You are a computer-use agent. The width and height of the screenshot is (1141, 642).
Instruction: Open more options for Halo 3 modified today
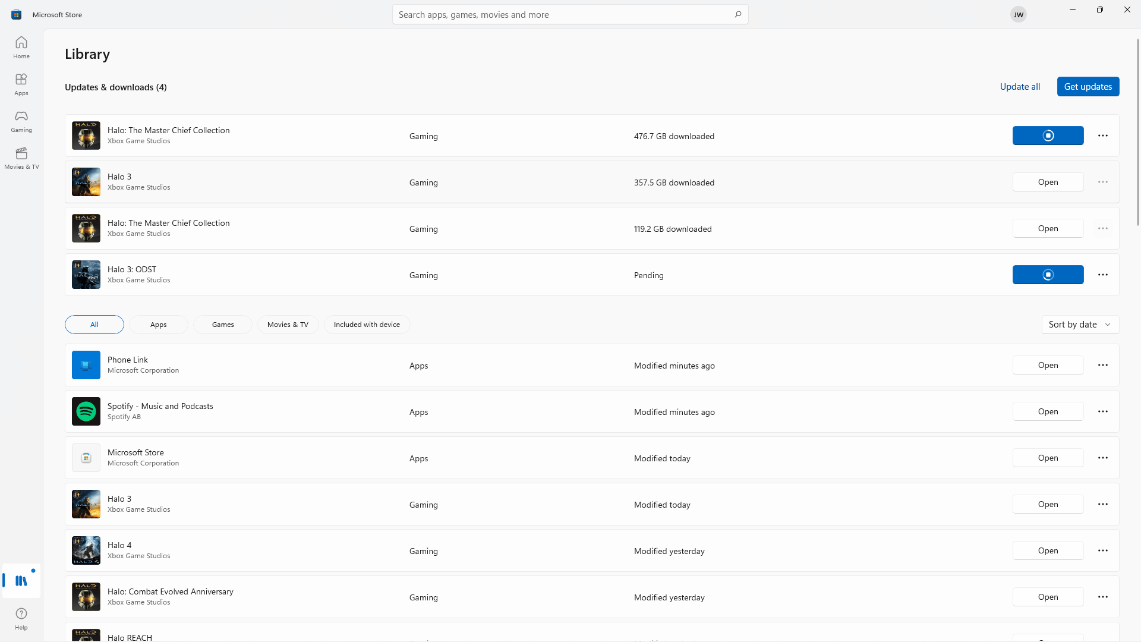pos(1103,504)
